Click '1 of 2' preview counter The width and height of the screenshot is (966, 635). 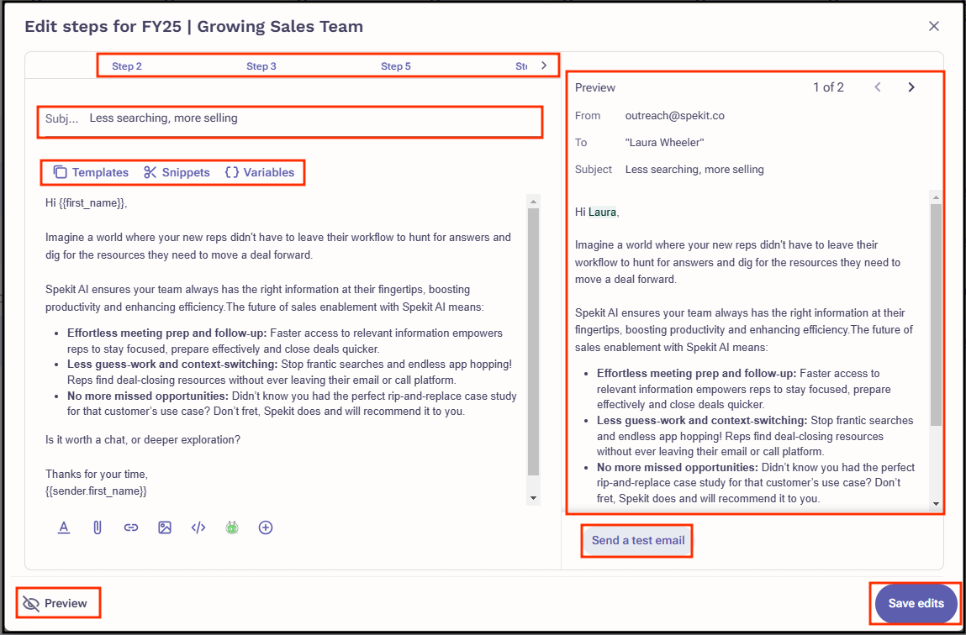click(x=829, y=87)
